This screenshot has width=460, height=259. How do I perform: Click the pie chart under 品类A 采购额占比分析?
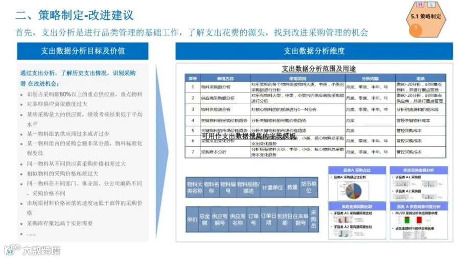(354, 191)
